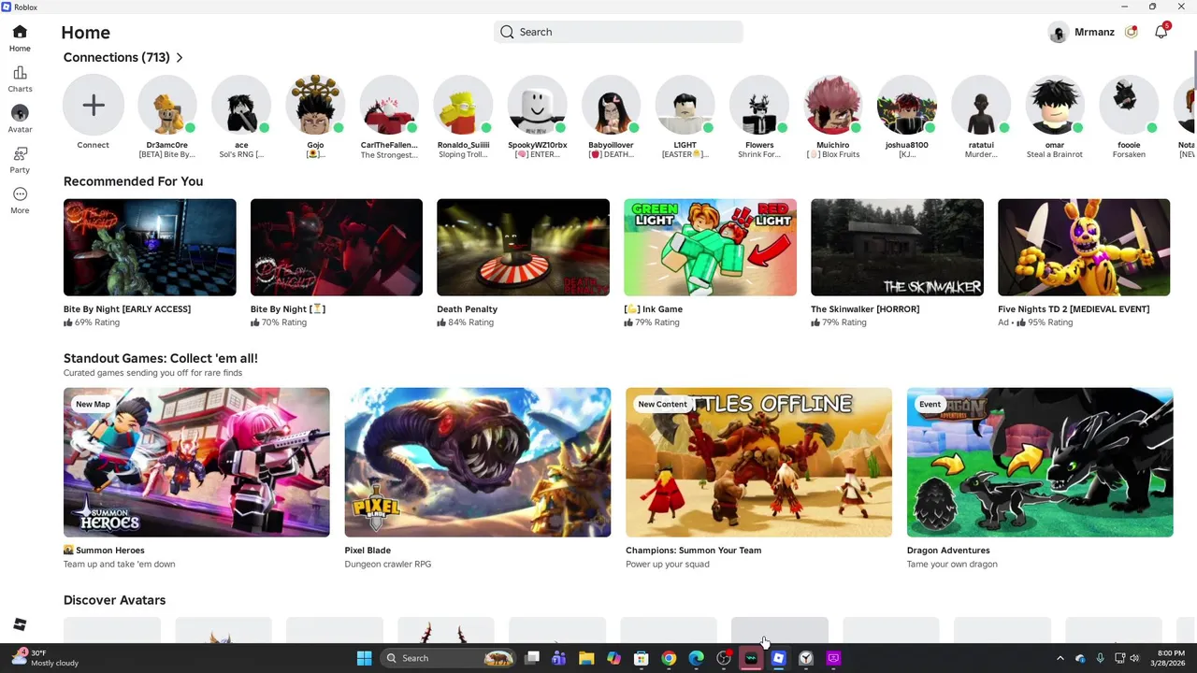Open Muichiro's connection avatar
Screen dimensions: 1197x673
pos(833,105)
